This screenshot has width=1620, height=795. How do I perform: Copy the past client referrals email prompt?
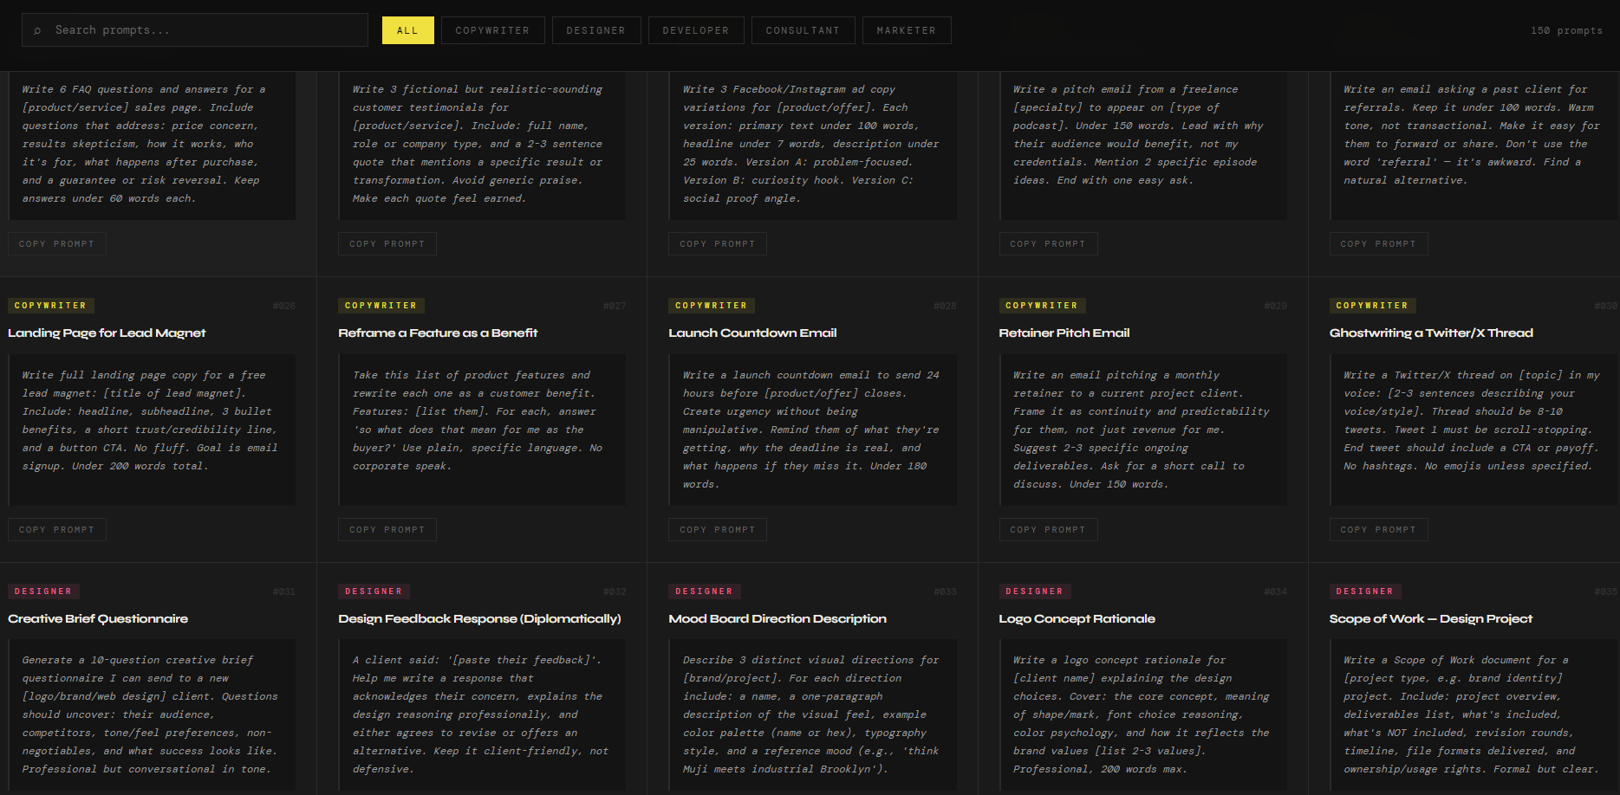pyautogui.click(x=1377, y=244)
